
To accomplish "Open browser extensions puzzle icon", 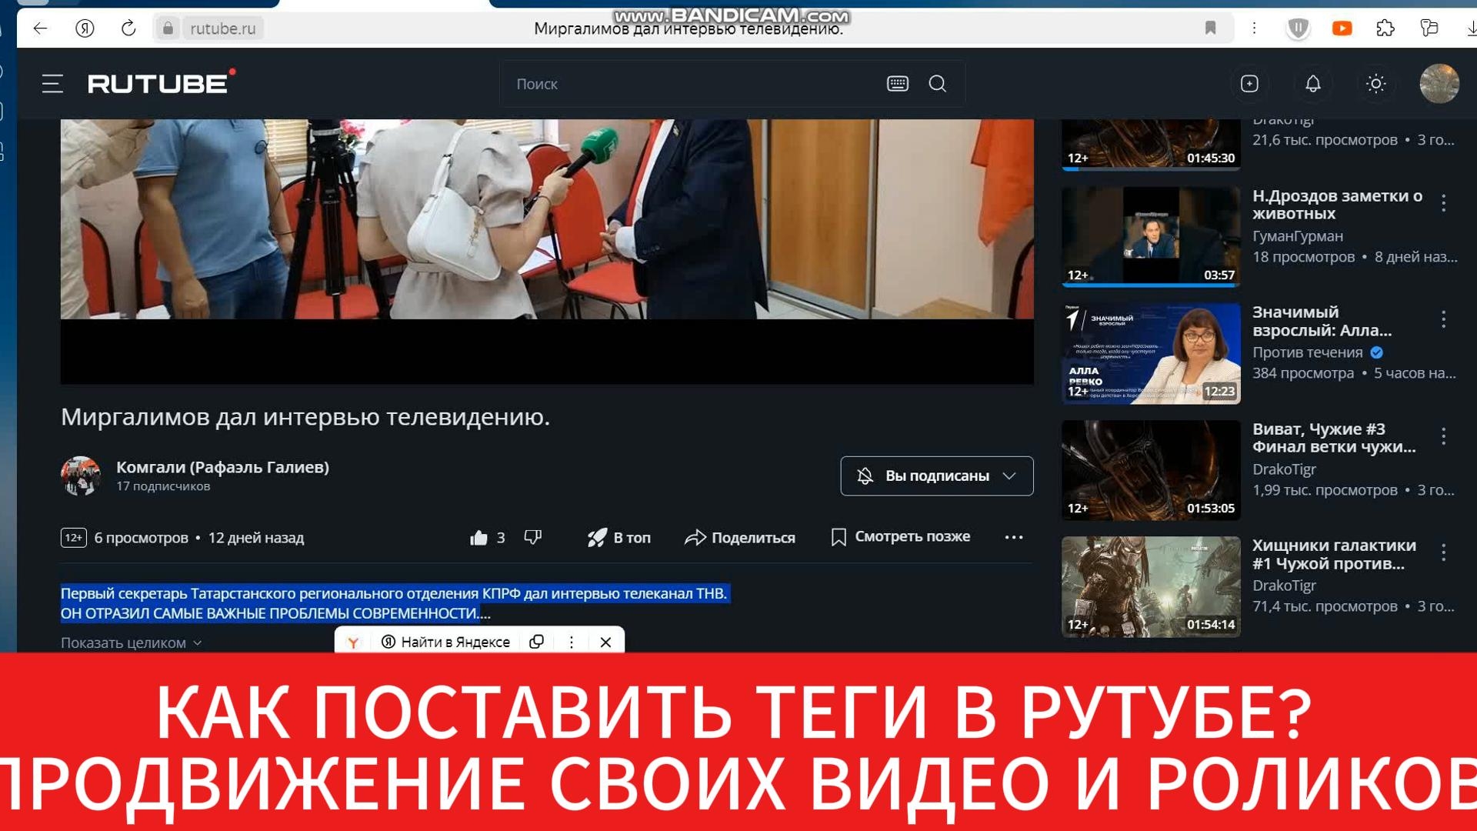I will [x=1385, y=28].
